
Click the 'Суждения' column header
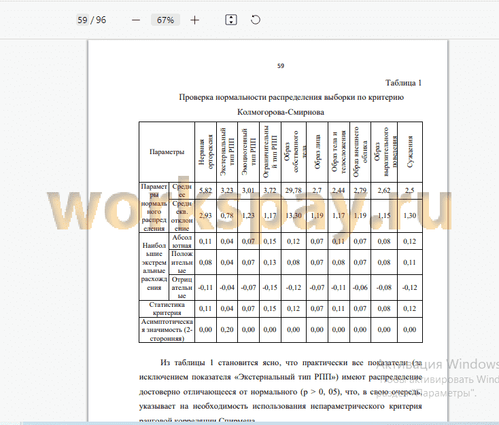coord(410,152)
